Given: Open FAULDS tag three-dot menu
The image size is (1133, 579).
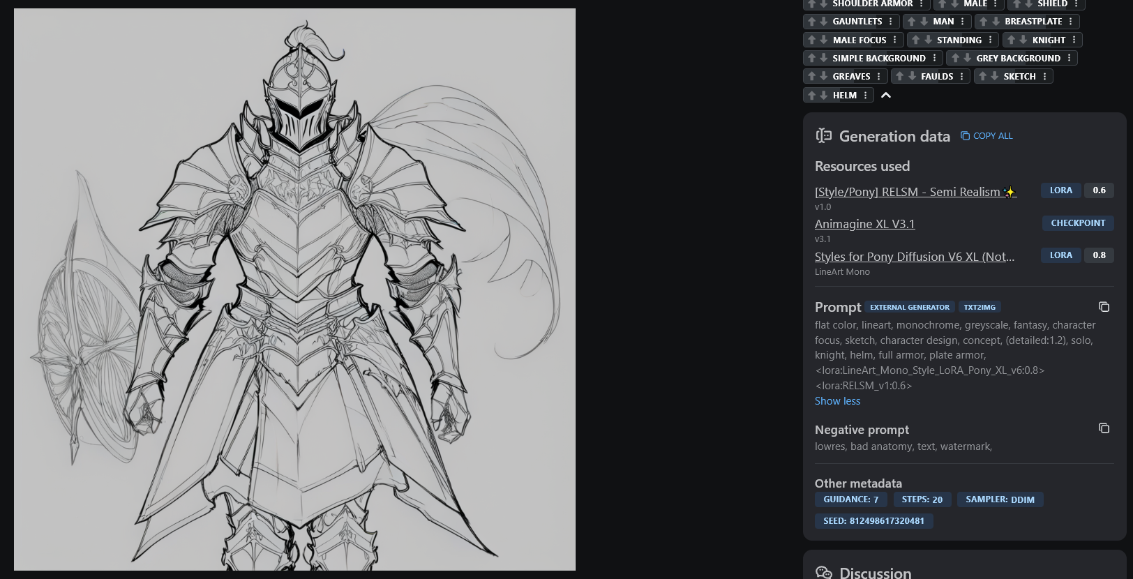Looking at the screenshot, I should coord(962,76).
